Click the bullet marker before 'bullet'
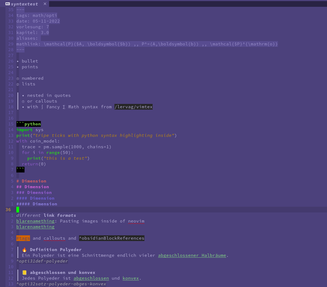This screenshot has width=327, height=287. [18, 61]
